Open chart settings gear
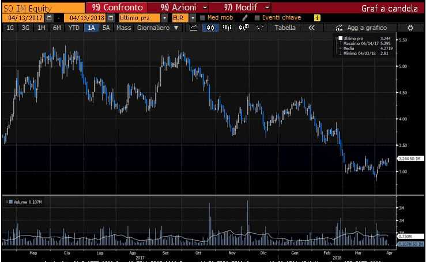The image size is (426, 262). pyautogui.click(x=410, y=28)
